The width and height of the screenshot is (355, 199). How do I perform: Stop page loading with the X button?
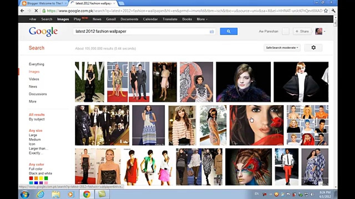(36, 11)
